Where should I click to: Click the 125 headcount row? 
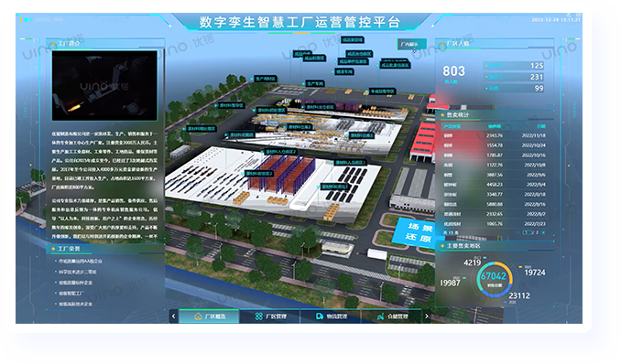tap(514, 66)
